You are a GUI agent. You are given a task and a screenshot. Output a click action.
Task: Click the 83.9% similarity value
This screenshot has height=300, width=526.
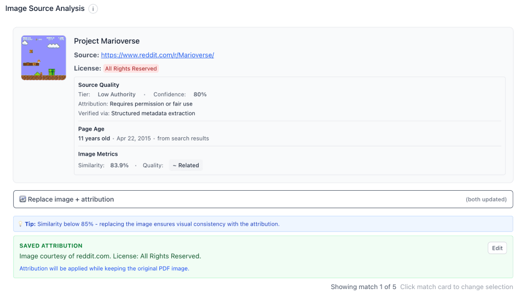[x=119, y=166]
